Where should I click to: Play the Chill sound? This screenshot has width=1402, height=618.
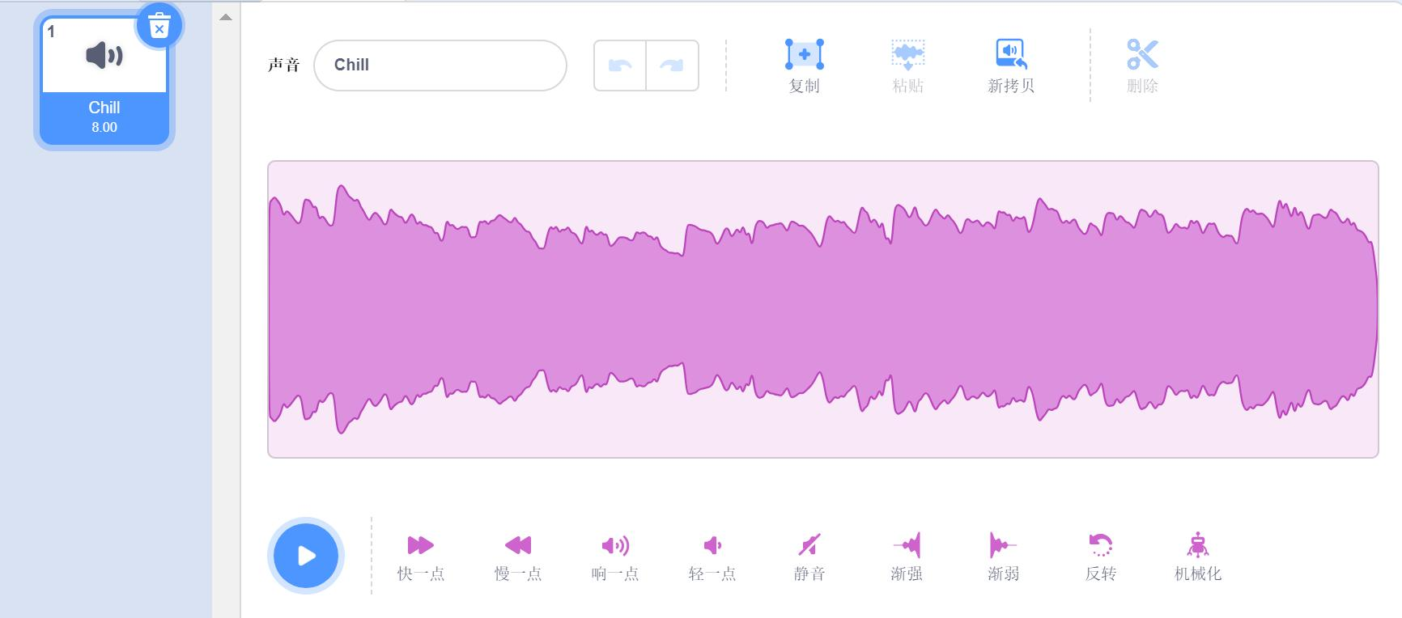pyautogui.click(x=305, y=554)
